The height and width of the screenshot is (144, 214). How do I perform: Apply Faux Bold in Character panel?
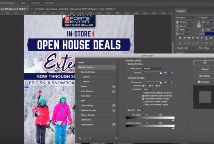[180, 38]
